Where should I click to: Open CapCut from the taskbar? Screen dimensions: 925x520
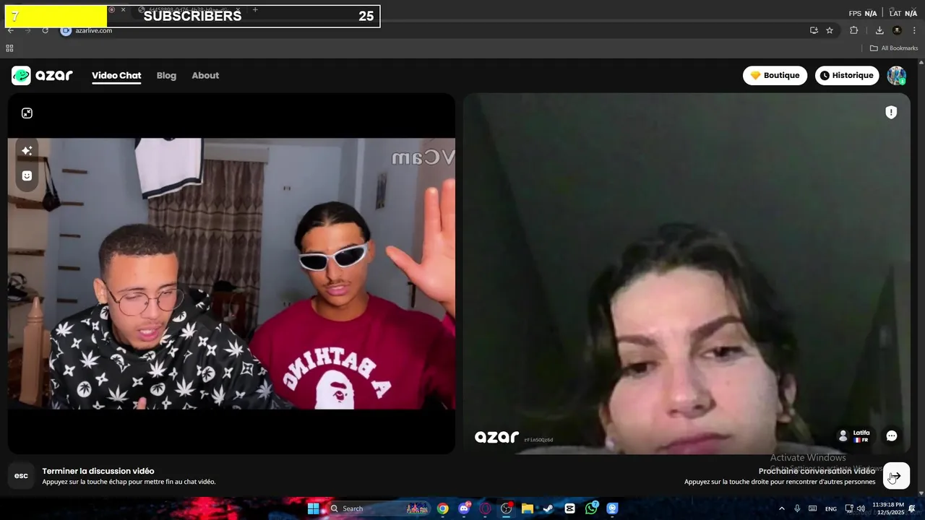(x=569, y=508)
